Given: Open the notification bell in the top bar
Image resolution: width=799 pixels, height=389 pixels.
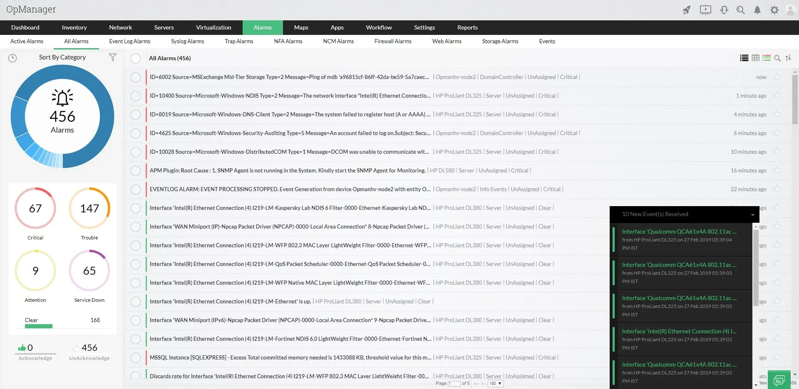Looking at the screenshot, I should pyautogui.click(x=757, y=10).
